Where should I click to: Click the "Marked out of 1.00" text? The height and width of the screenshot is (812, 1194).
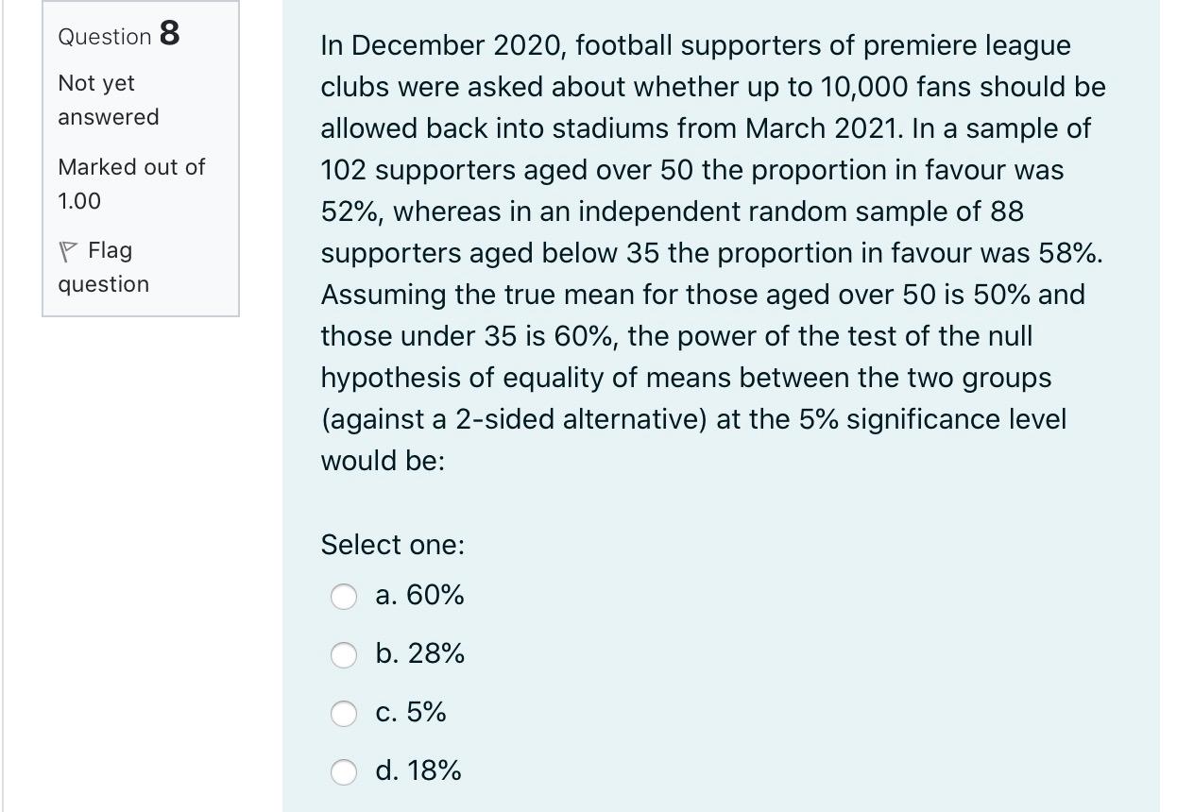tap(130, 183)
